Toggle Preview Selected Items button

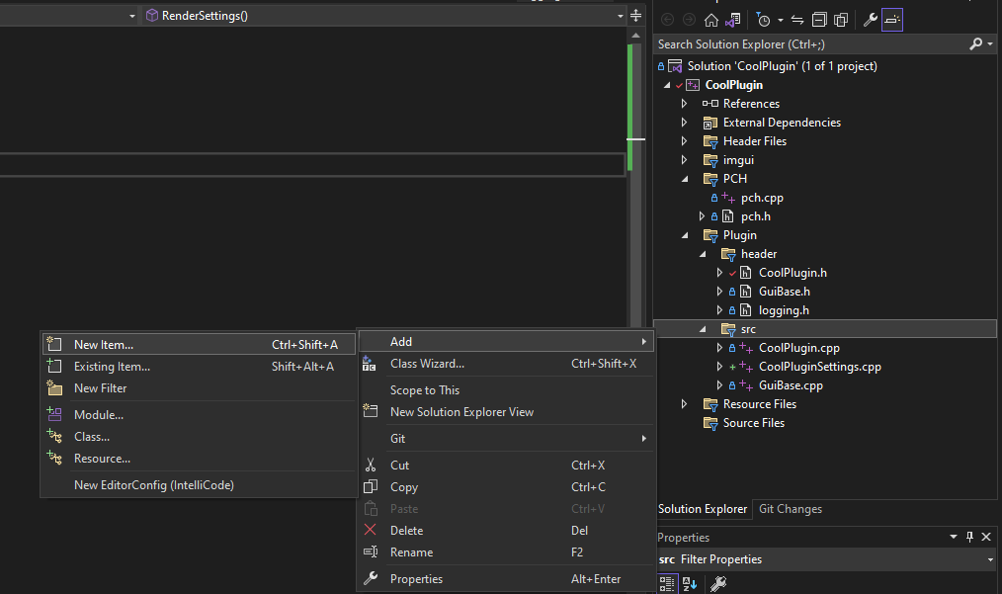tap(892, 20)
